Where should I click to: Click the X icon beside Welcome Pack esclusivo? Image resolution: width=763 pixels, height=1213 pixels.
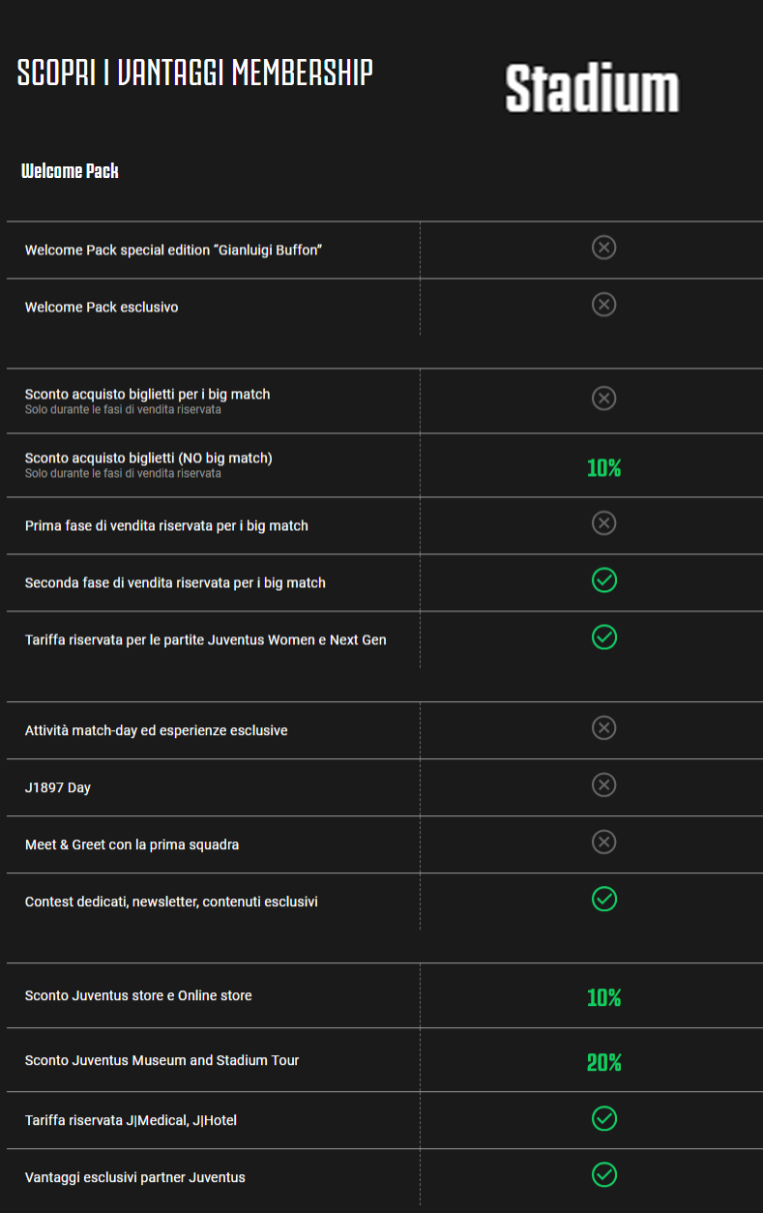(x=604, y=305)
